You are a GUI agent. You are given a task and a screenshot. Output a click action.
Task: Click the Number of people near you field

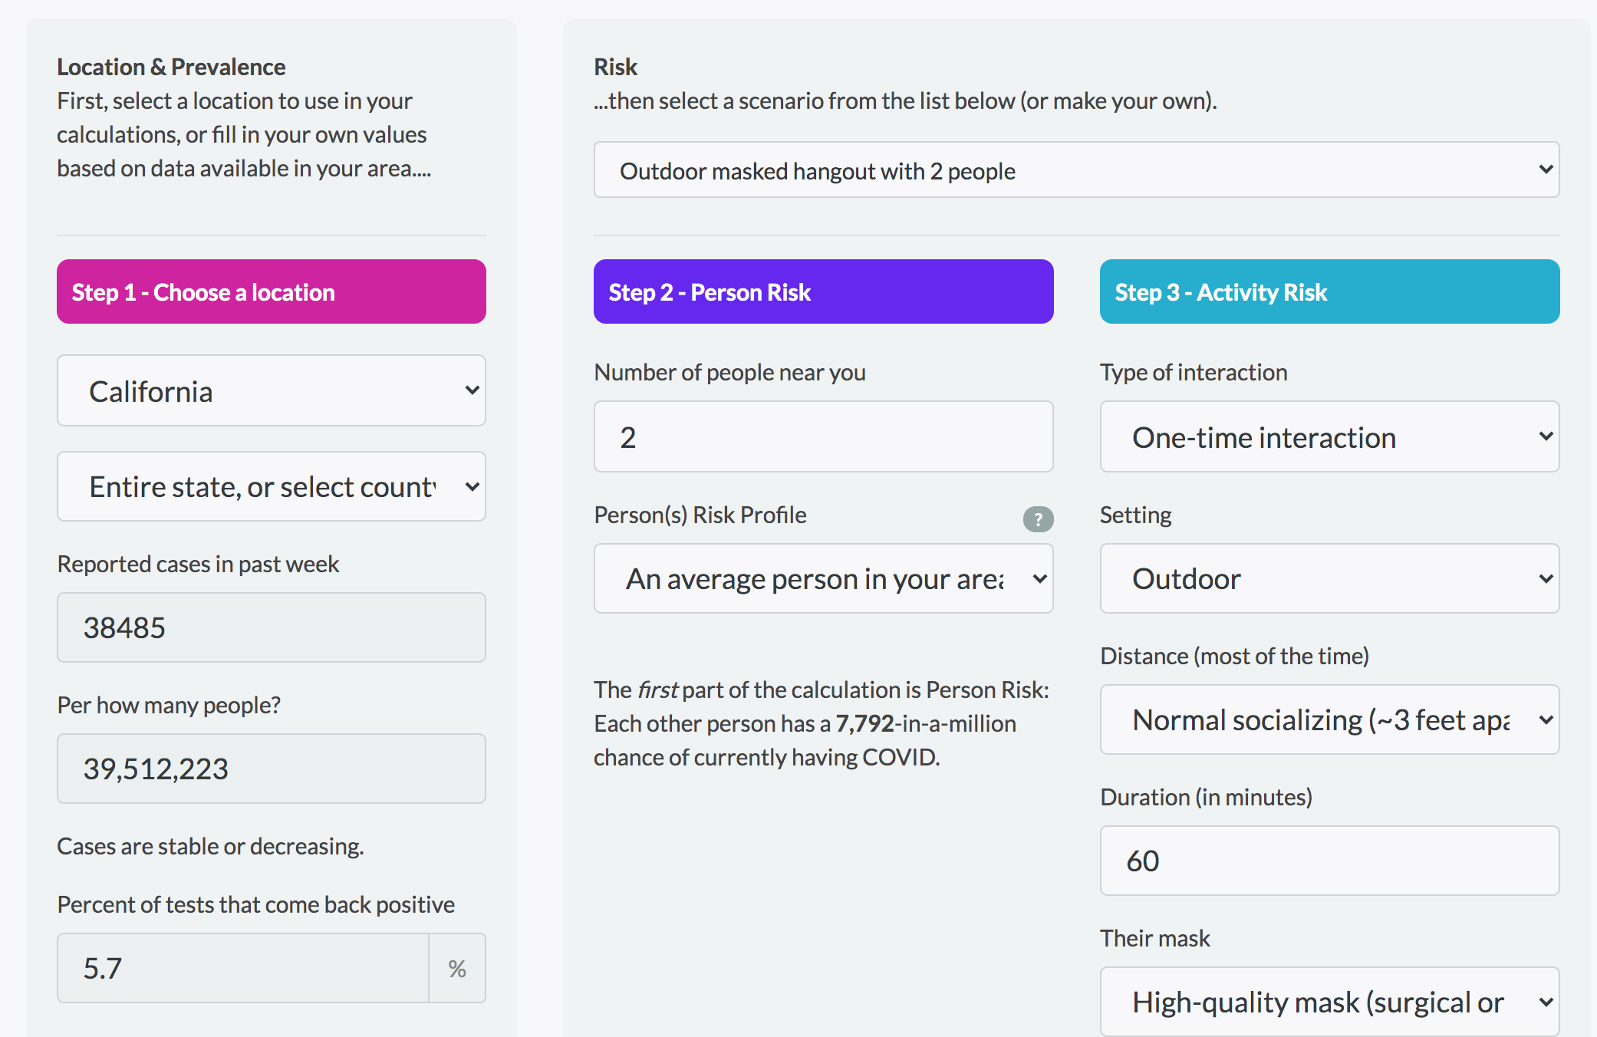[823, 436]
